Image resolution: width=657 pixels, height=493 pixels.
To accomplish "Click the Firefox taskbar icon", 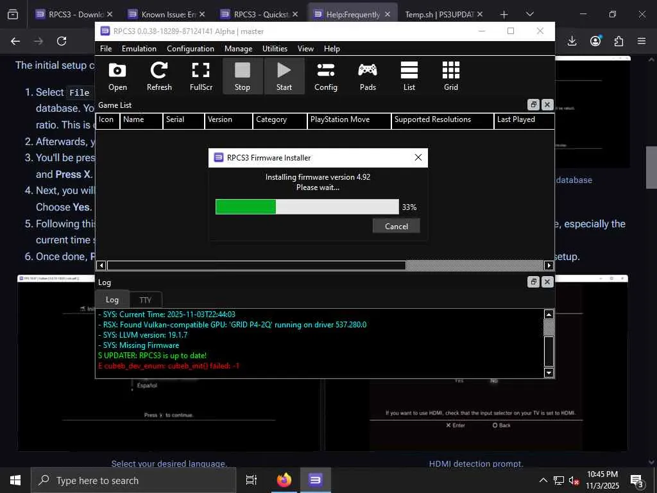I will (x=284, y=480).
